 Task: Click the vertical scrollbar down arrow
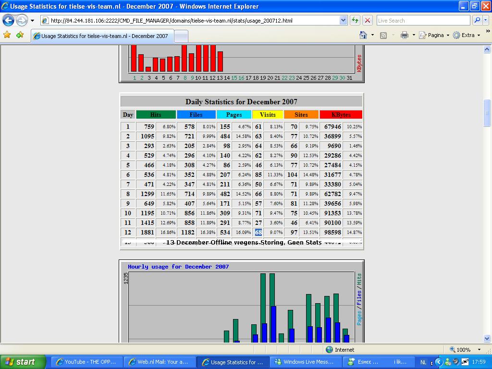tap(487, 338)
